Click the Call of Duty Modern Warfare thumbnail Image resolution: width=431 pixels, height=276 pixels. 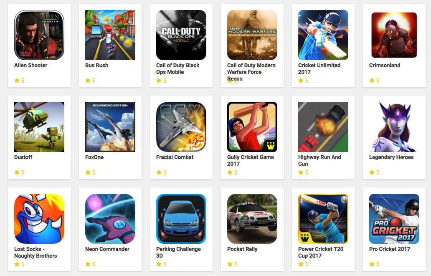coord(252,35)
